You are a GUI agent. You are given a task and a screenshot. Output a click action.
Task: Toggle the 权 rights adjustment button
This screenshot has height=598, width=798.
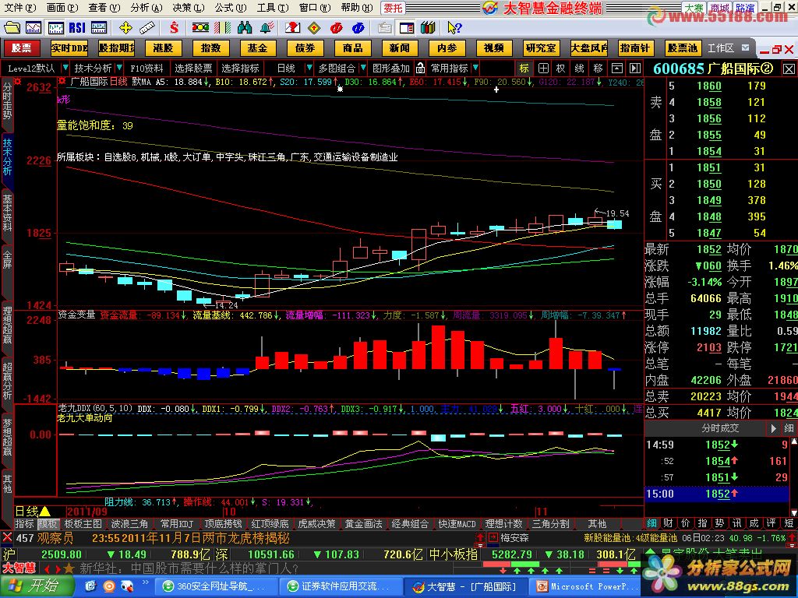[561, 69]
